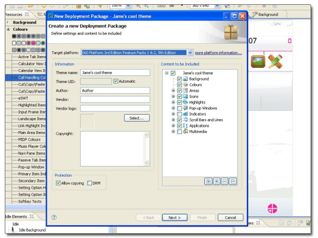Screen dimensions: 318x238
Task: Click the Pop-up Windows icon in content tree
Action: tap(185, 108)
